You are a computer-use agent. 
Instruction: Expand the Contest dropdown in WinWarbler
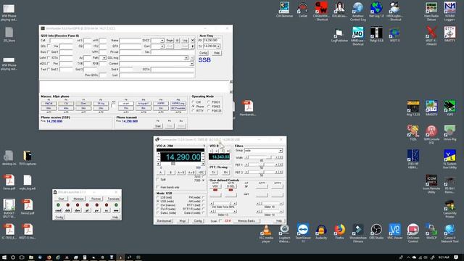click(191, 63)
